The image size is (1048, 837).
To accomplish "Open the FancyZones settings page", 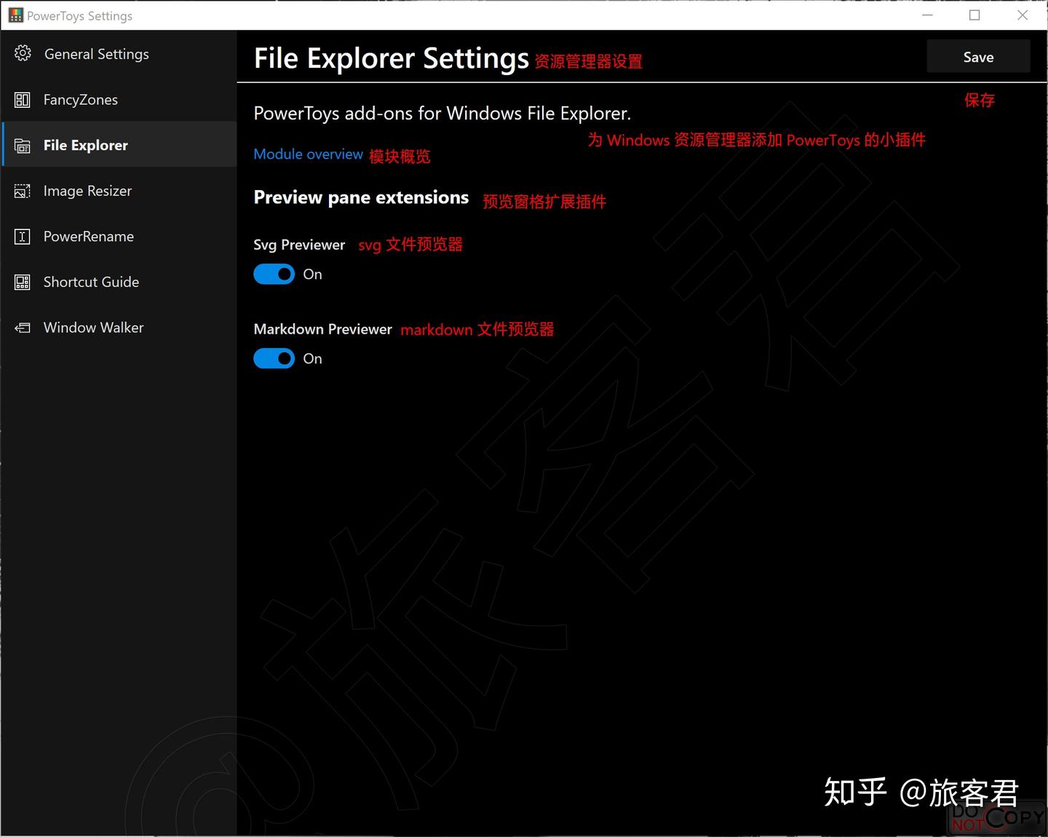I will click(x=80, y=99).
